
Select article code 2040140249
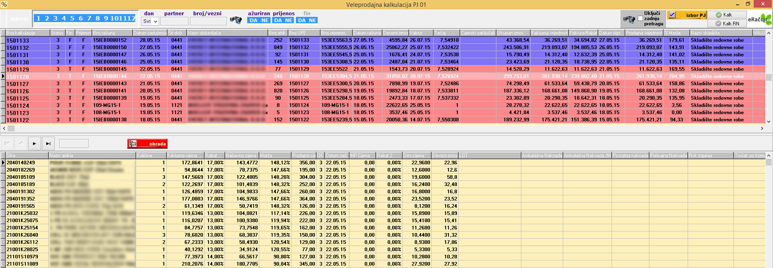[x=21, y=163]
